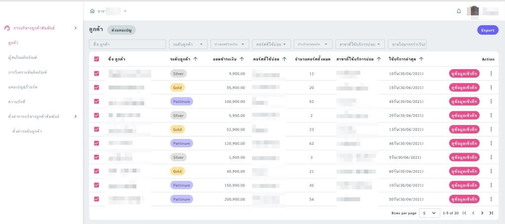This screenshot has width=505, height=224.
Task: Toggle the select-all checkbox in table header
Action: click(97, 59)
